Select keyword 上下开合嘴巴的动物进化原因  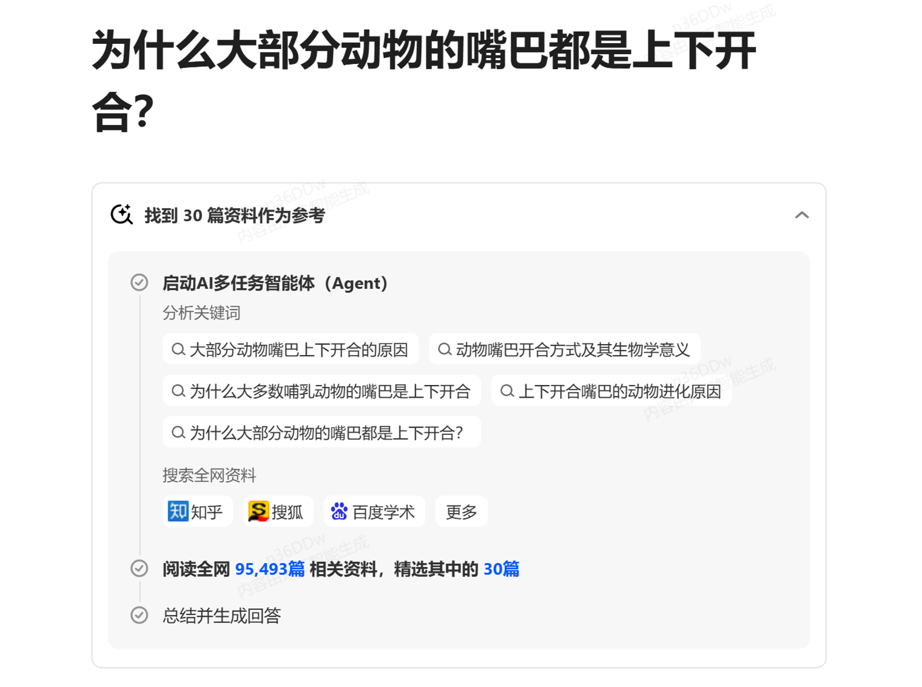611,391
